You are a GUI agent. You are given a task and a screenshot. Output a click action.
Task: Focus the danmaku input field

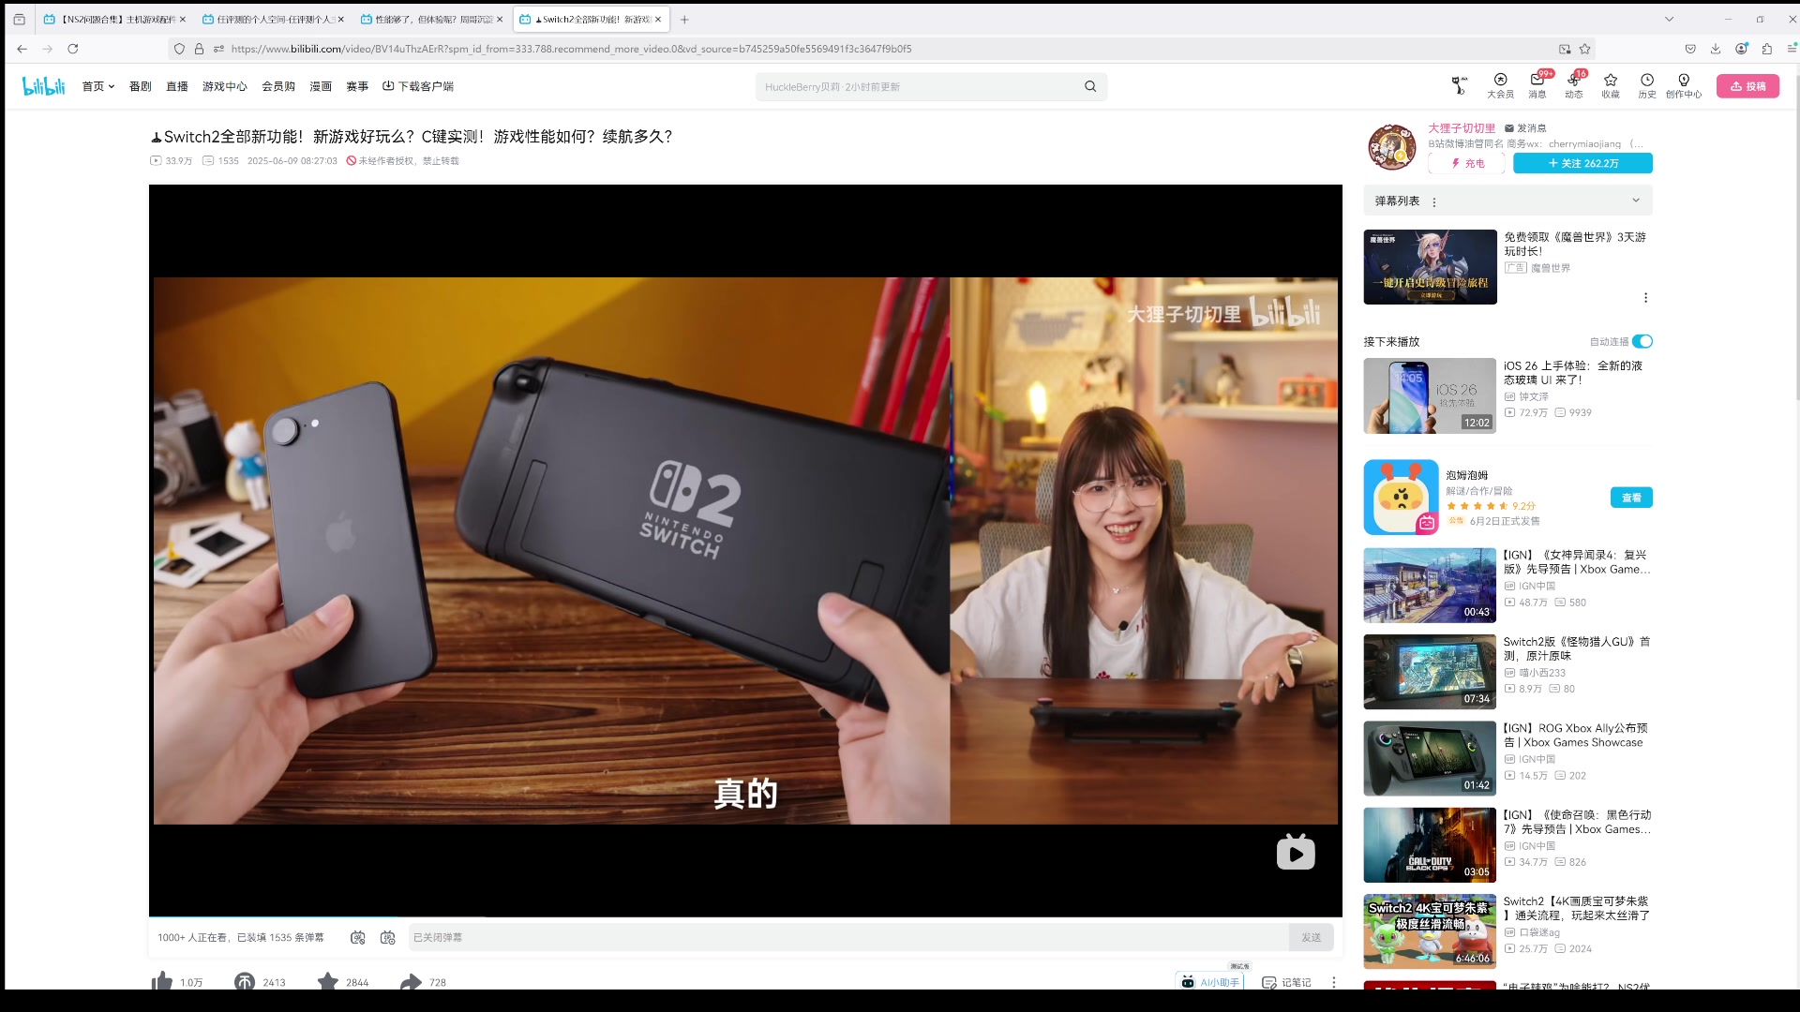pos(848,937)
